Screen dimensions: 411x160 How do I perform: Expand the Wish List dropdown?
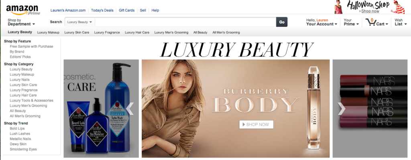[401, 22]
